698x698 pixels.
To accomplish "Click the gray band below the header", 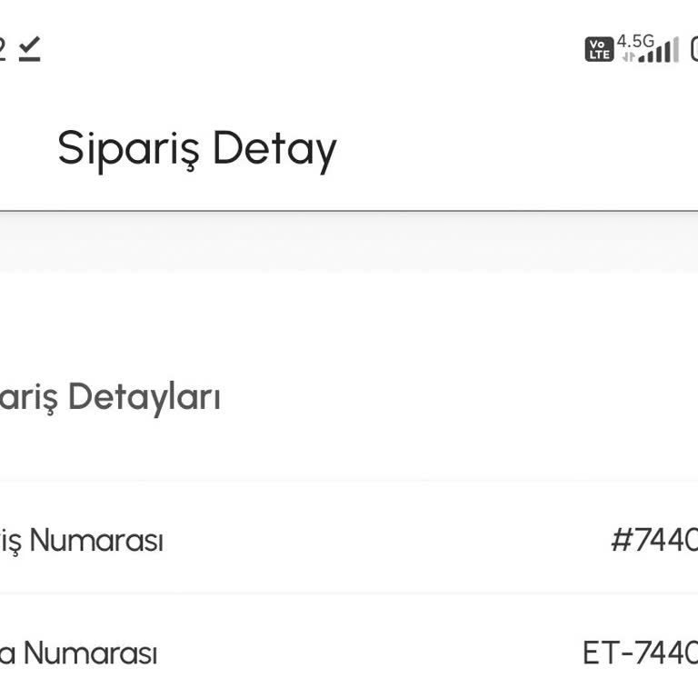I will pos(349,243).
